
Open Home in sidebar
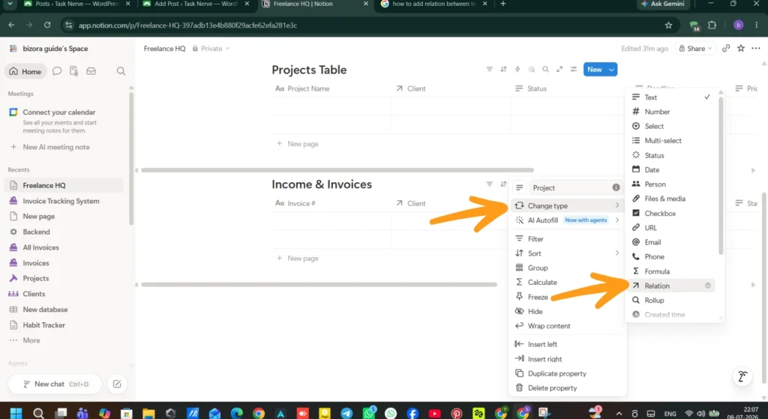click(25, 71)
